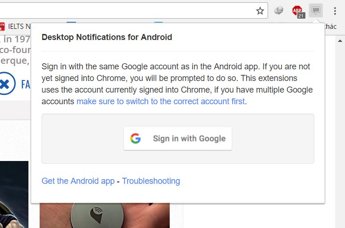Open the Adblock Plus extension icon

point(297,10)
